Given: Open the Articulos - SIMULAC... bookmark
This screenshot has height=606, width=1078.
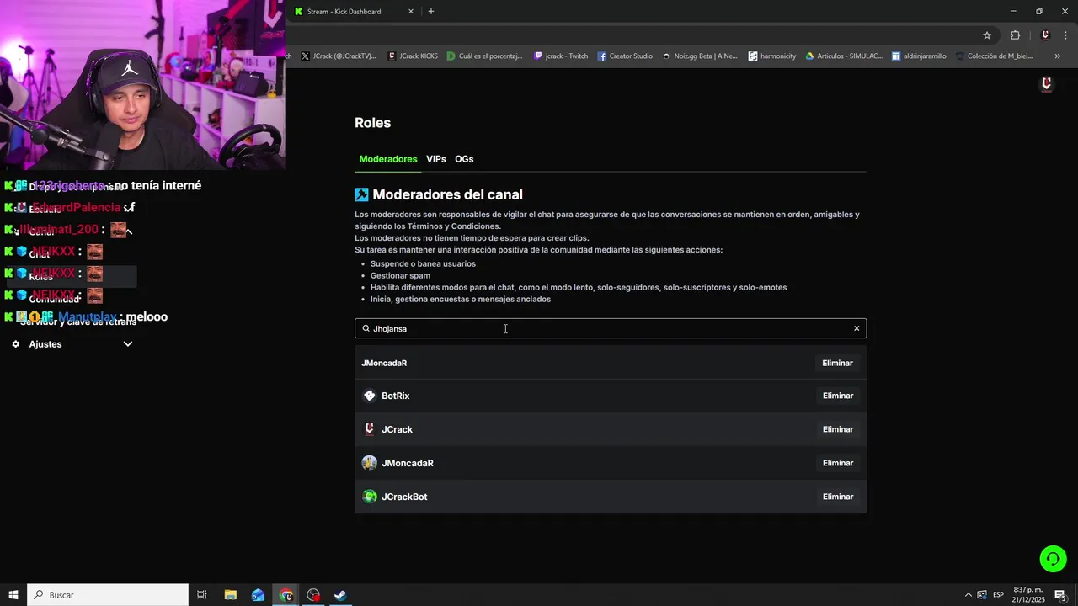Looking at the screenshot, I should click(x=844, y=56).
